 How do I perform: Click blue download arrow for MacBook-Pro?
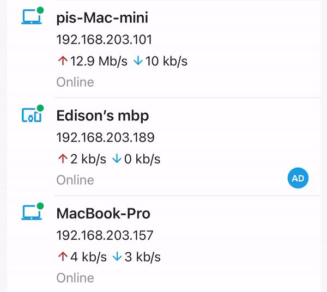(117, 257)
